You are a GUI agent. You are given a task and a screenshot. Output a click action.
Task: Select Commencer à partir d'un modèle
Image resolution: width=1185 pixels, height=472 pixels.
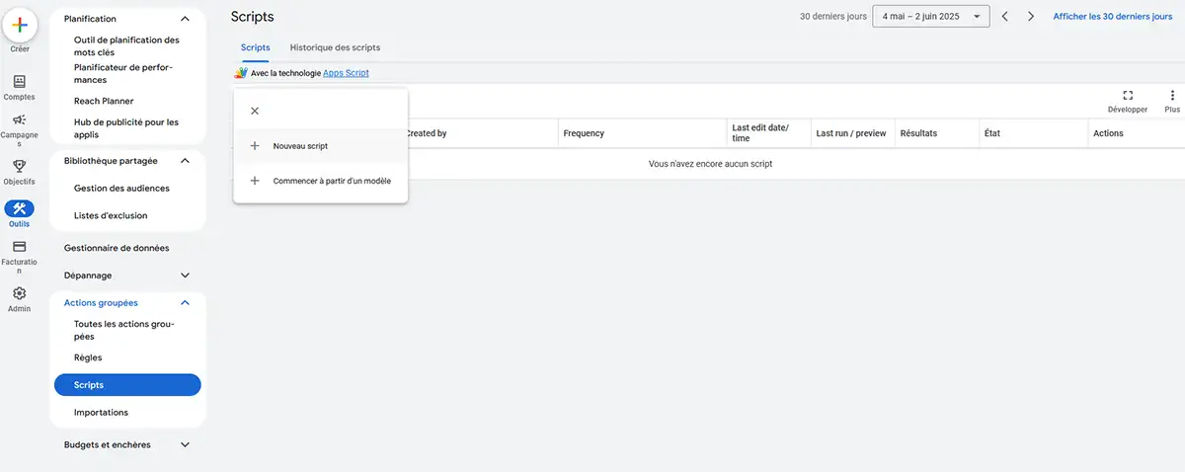click(321, 181)
